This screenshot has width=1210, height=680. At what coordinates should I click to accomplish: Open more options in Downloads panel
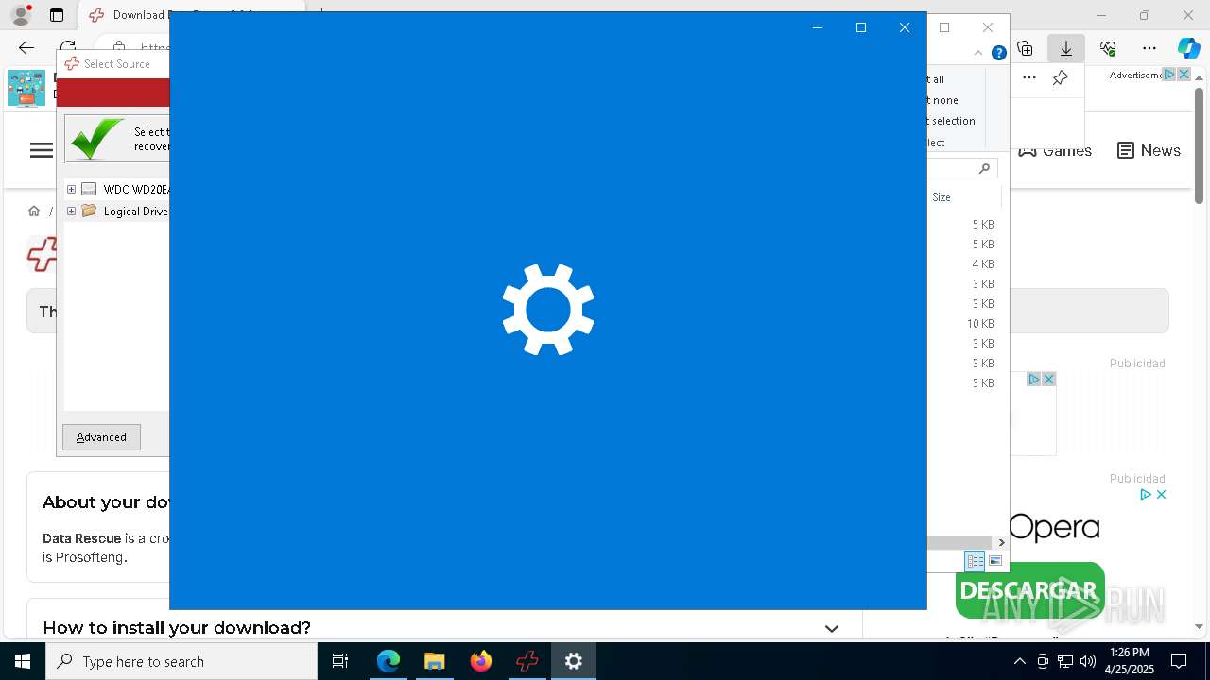[1029, 78]
